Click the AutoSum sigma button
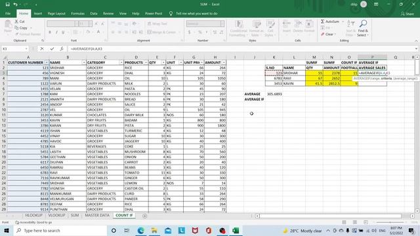This screenshot has height=236, width=420. pos(331,22)
